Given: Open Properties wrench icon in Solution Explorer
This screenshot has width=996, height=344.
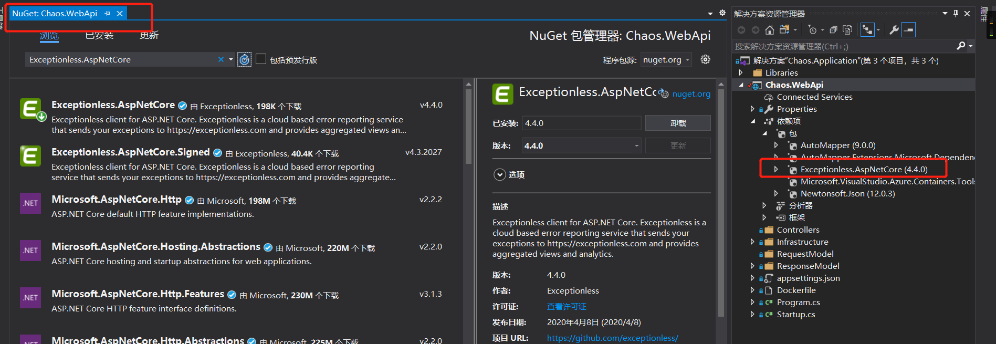Looking at the screenshot, I should (x=894, y=30).
